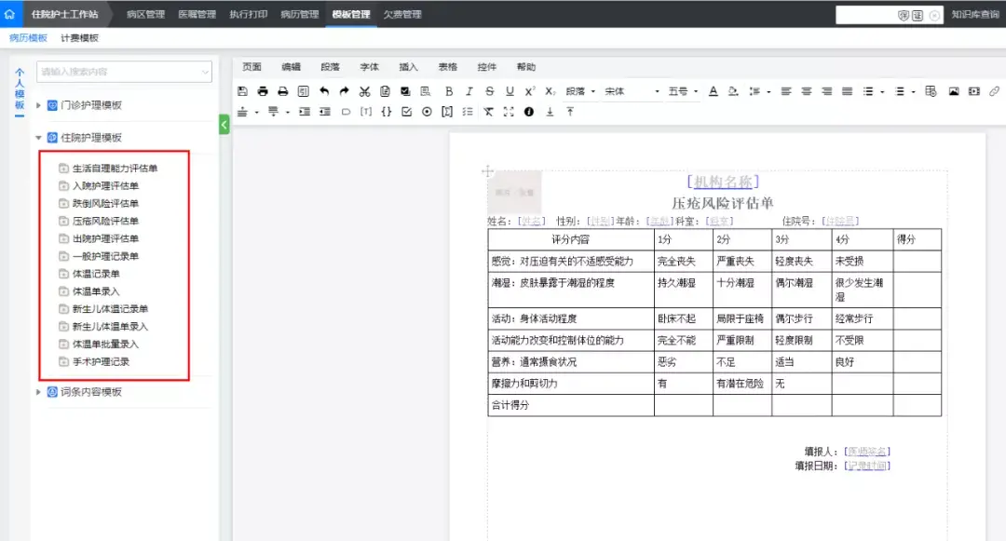Open the 知识库查询 link

(975, 14)
